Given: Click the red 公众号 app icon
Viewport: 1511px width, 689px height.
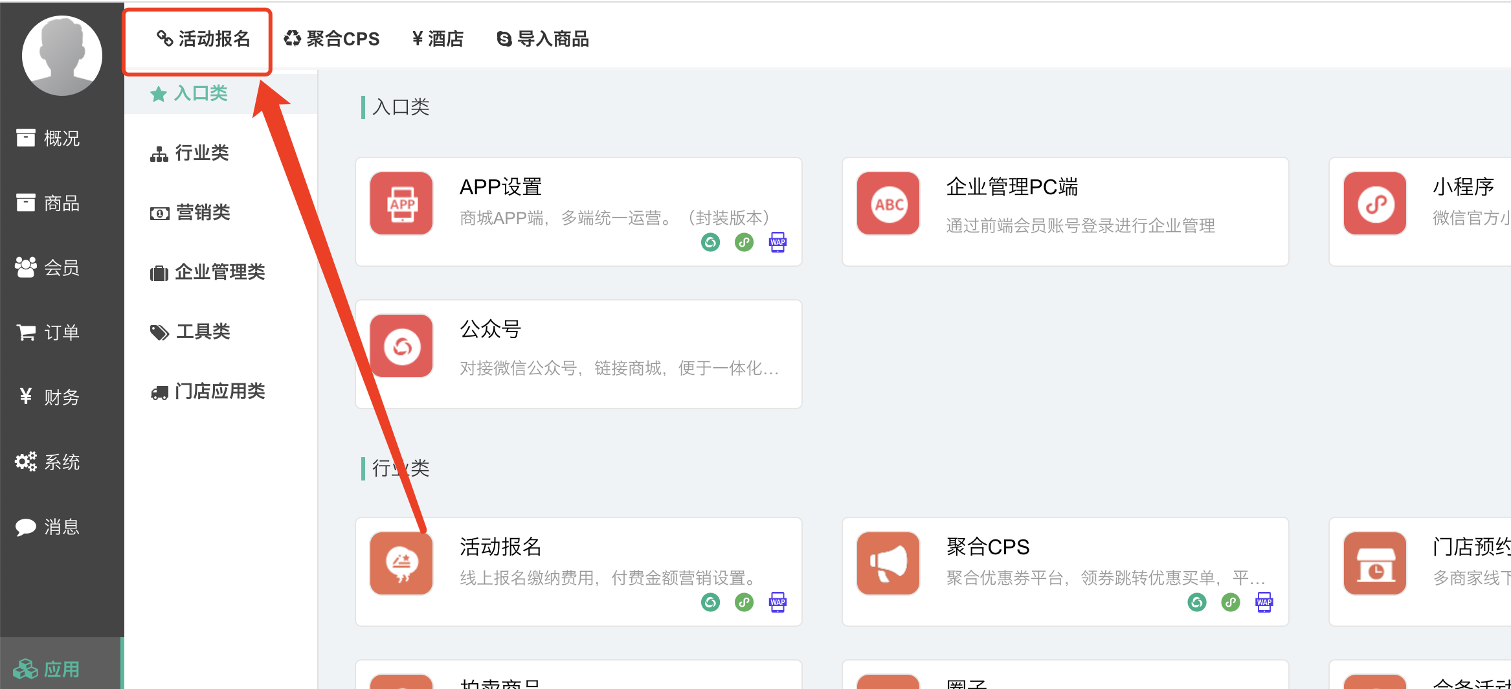Looking at the screenshot, I should tap(401, 346).
